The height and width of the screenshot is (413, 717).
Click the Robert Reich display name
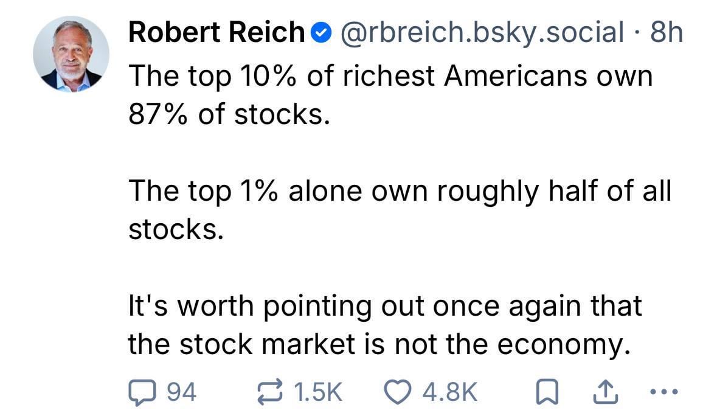(x=216, y=33)
